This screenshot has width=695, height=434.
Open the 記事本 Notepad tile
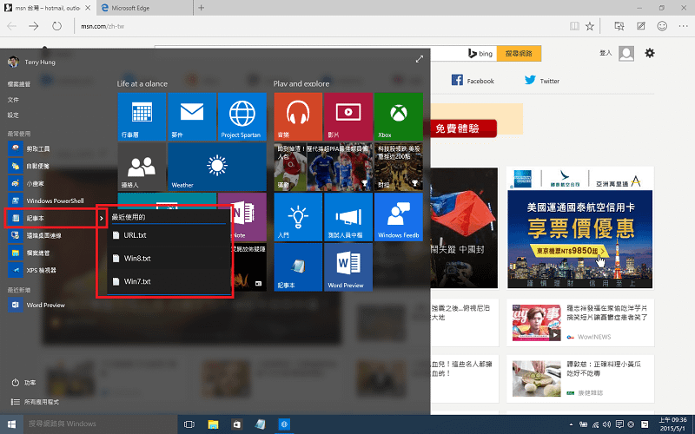pyautogui.click(x=298, y=267)
